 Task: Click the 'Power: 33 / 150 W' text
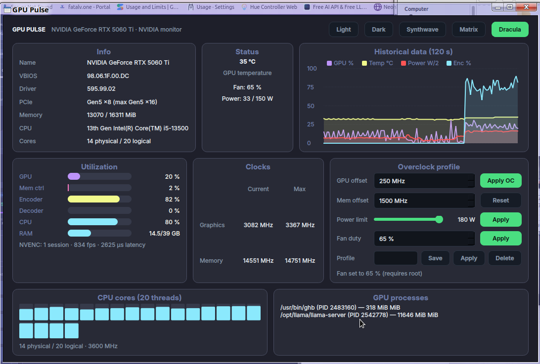(x=247, y=99)
